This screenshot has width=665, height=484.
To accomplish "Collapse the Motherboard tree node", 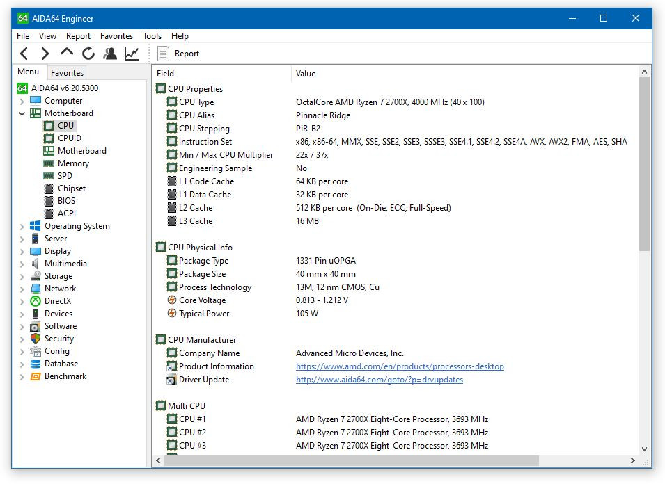I will (x=22, y=113).
